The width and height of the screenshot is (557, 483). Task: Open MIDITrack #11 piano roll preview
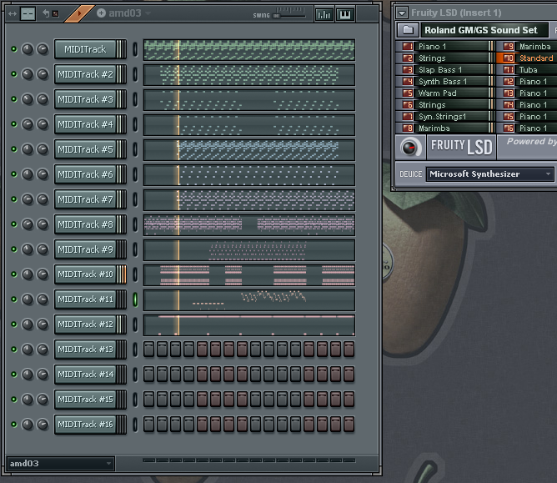click(x=249, y=299)
